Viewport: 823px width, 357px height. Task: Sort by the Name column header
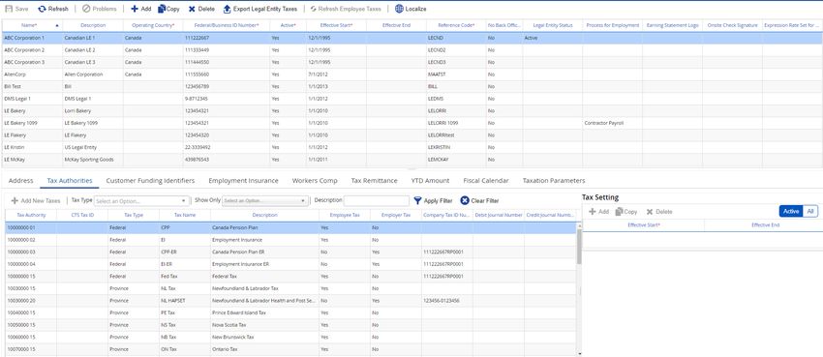(x=29, y=25)
